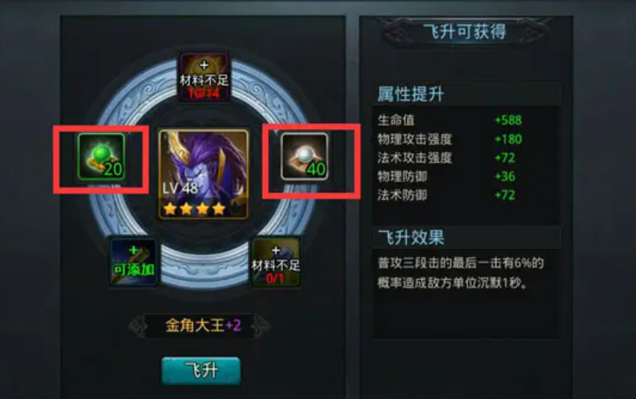
Task: Click the 飞升 button
Action: [202, 371]
